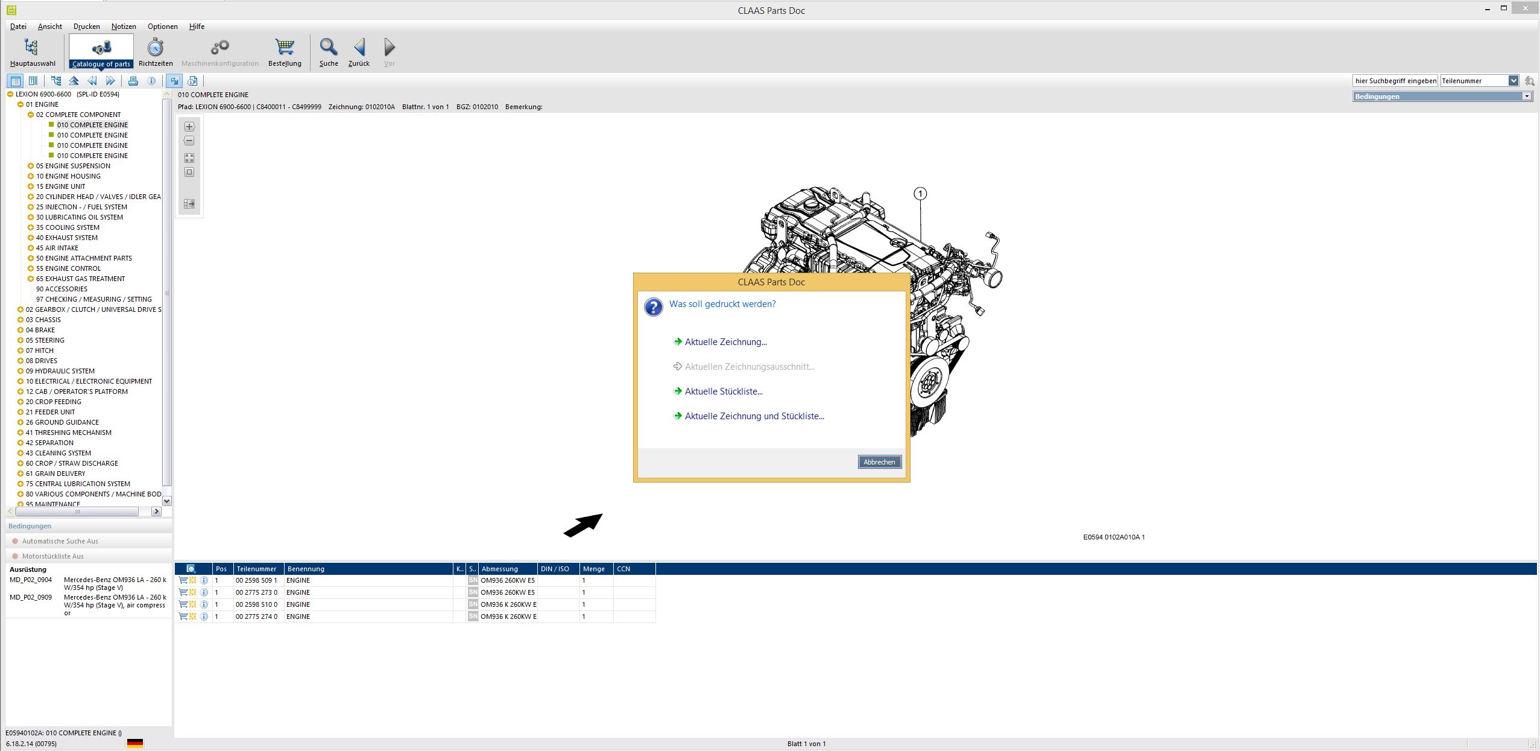Click the Abbrechen button
Viewport: 1540px width, 751px height.
879,462
